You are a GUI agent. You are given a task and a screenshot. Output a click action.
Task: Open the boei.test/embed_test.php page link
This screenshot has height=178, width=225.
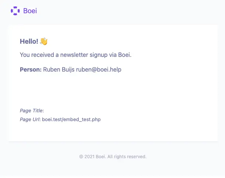(x=71, y=119)
